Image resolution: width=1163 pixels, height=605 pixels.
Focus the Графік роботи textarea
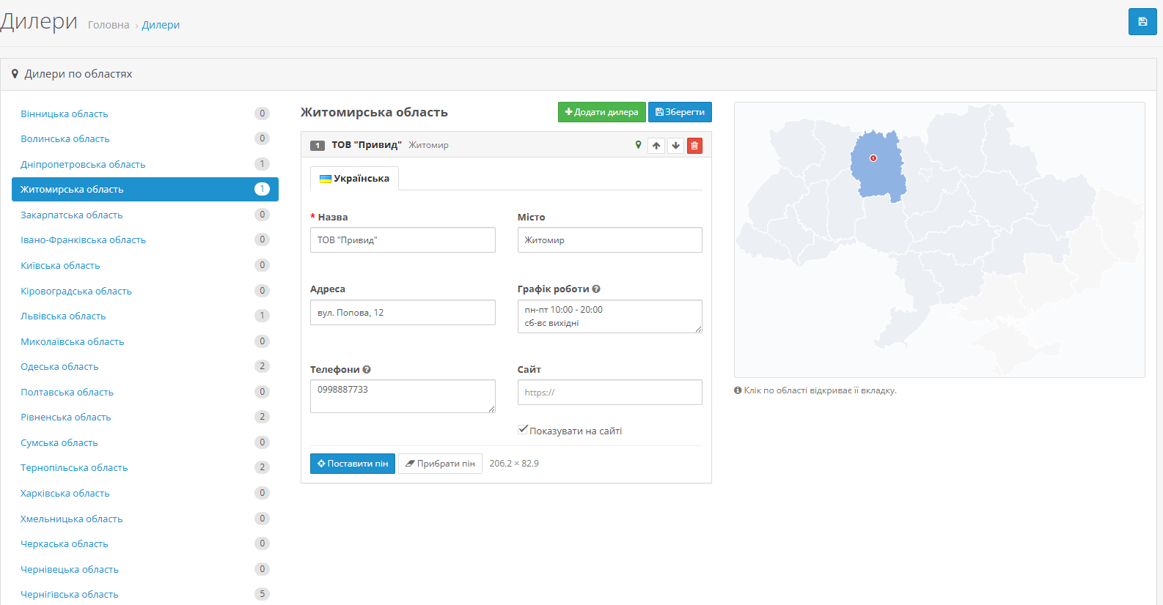click(610, 316)
